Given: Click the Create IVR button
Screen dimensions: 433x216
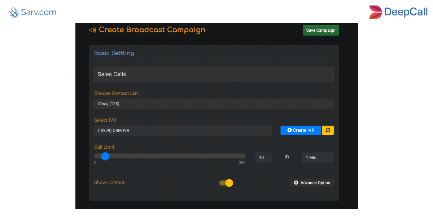Looking at the screenshot, I should pos(301,130).
